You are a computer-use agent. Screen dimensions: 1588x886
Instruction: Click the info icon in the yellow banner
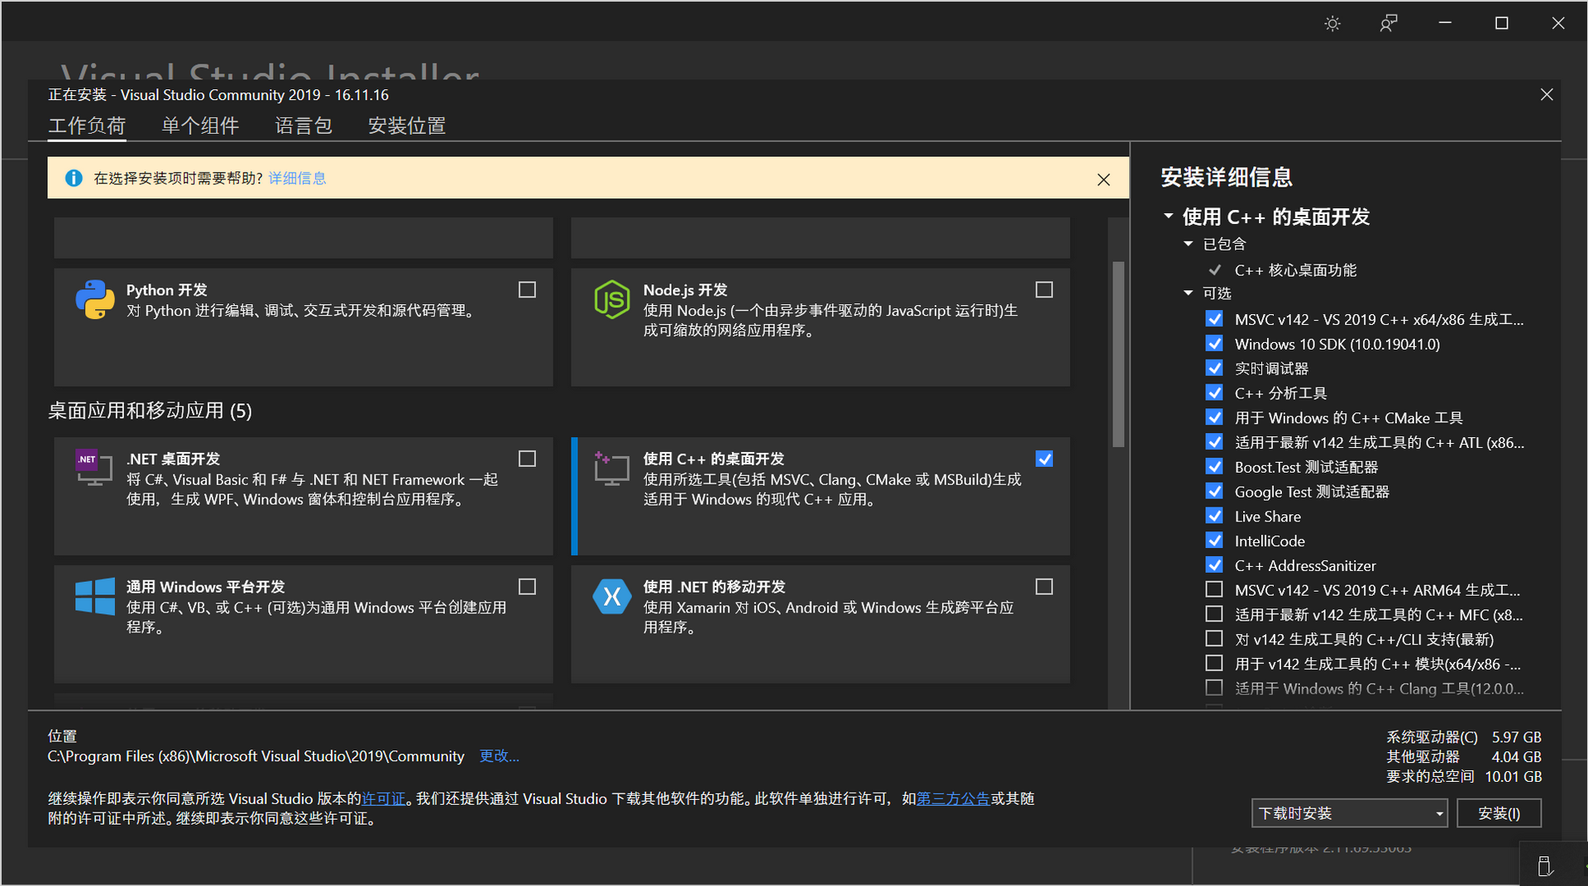(x=74, y=179)
